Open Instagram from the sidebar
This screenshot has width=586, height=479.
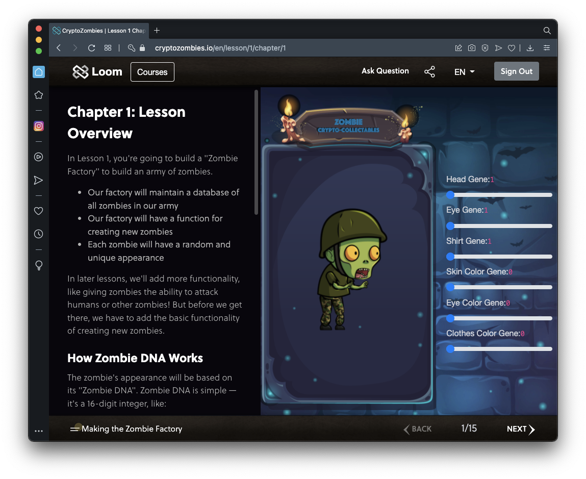38,126
